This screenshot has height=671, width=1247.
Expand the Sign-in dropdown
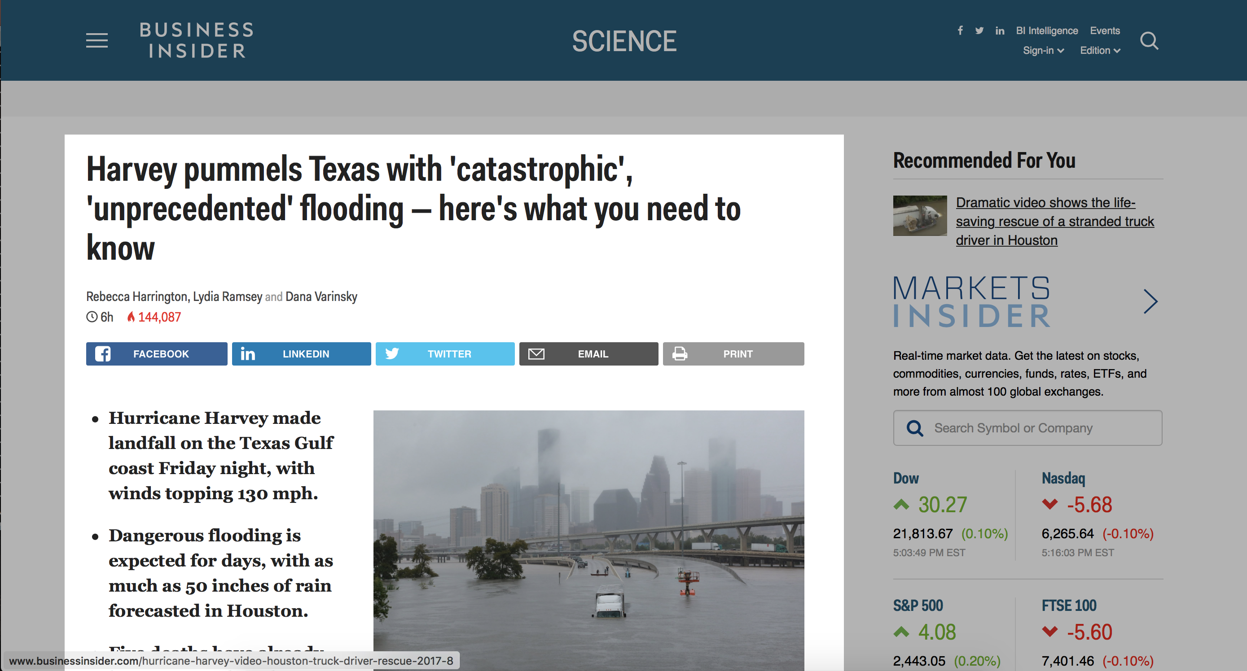[1043, 50]
